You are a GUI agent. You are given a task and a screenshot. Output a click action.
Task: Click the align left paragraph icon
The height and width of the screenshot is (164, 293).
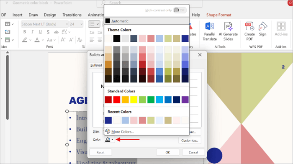point(92,40)
